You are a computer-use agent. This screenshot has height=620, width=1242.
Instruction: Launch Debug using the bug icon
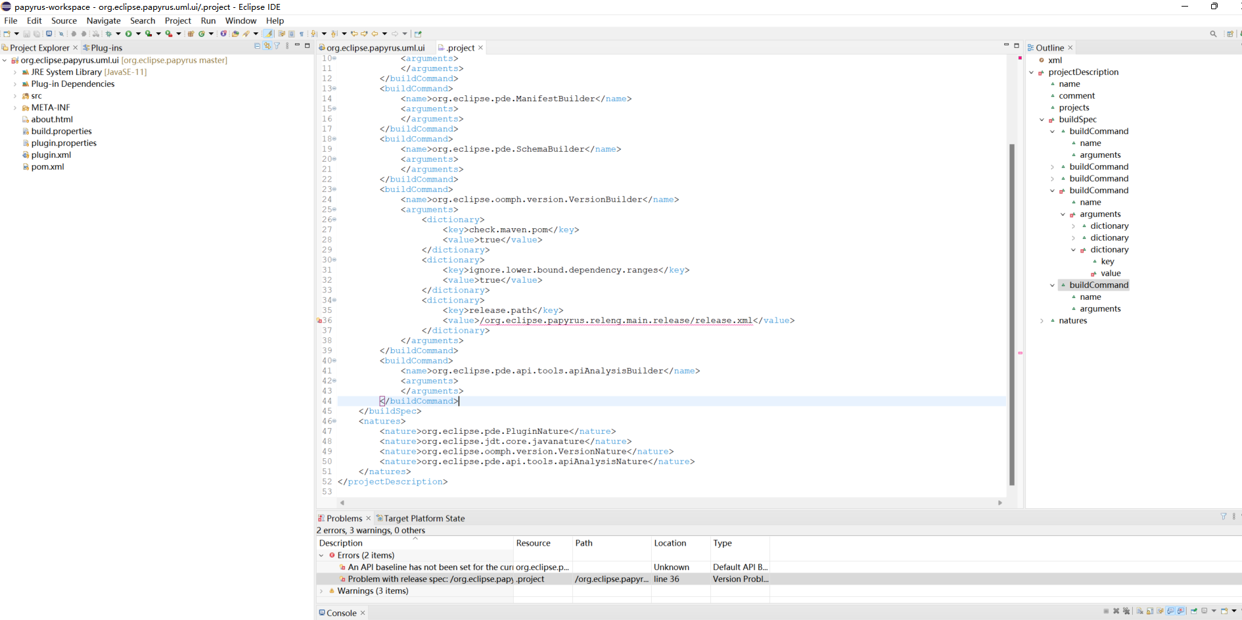[x=108, y=34]
